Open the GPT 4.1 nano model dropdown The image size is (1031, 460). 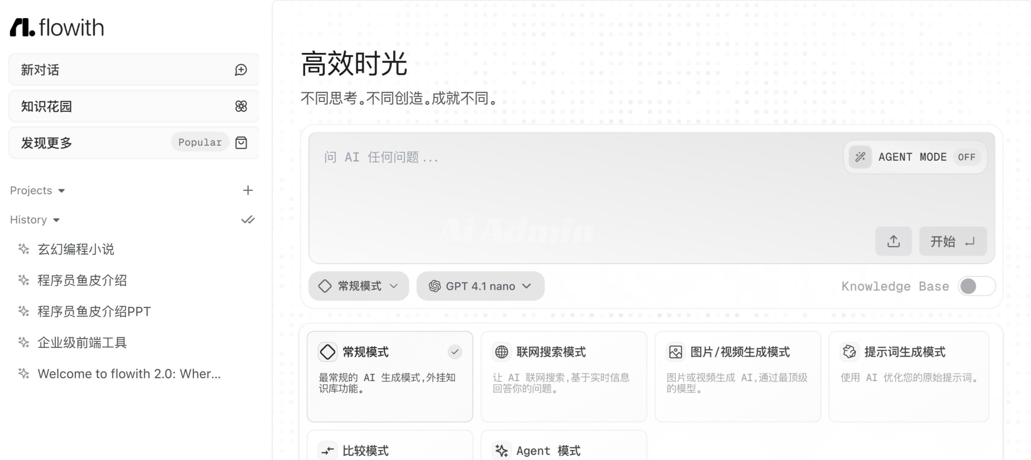coord(480,286)
